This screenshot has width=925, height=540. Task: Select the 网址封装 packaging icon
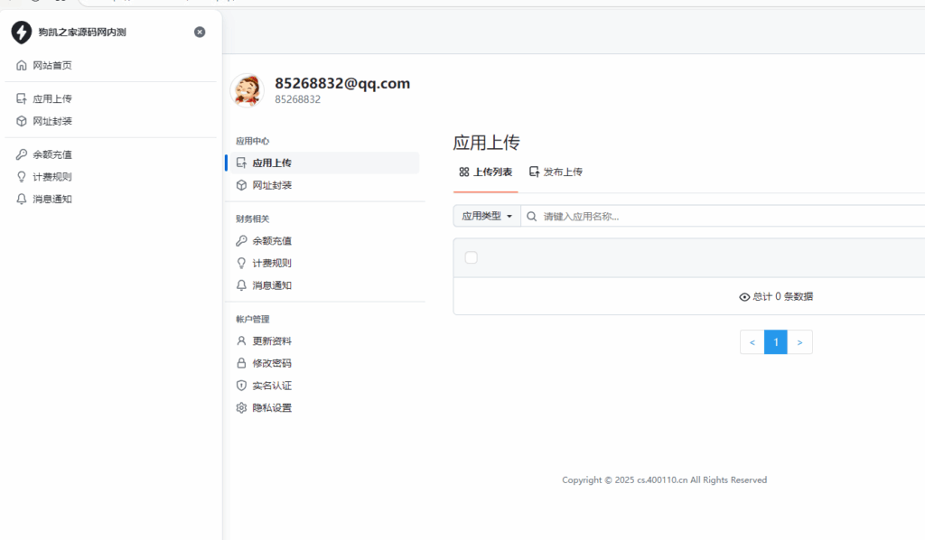click(x=241, y=185)
